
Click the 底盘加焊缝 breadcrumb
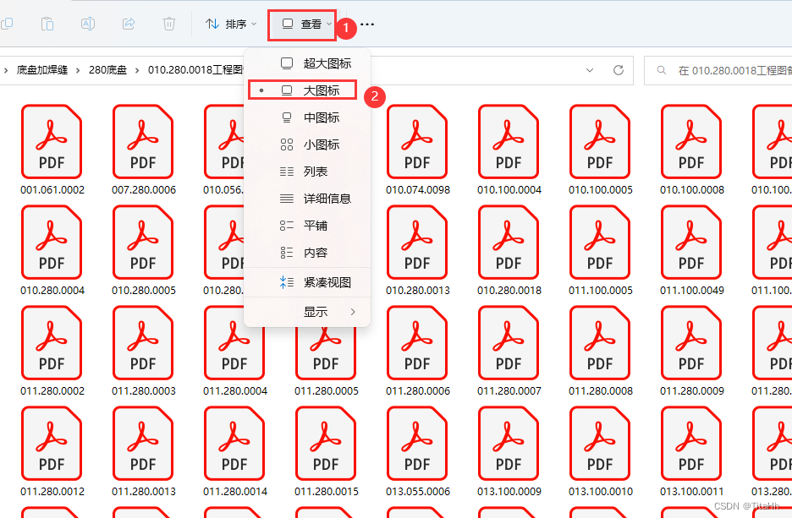(x=42, y=70)
